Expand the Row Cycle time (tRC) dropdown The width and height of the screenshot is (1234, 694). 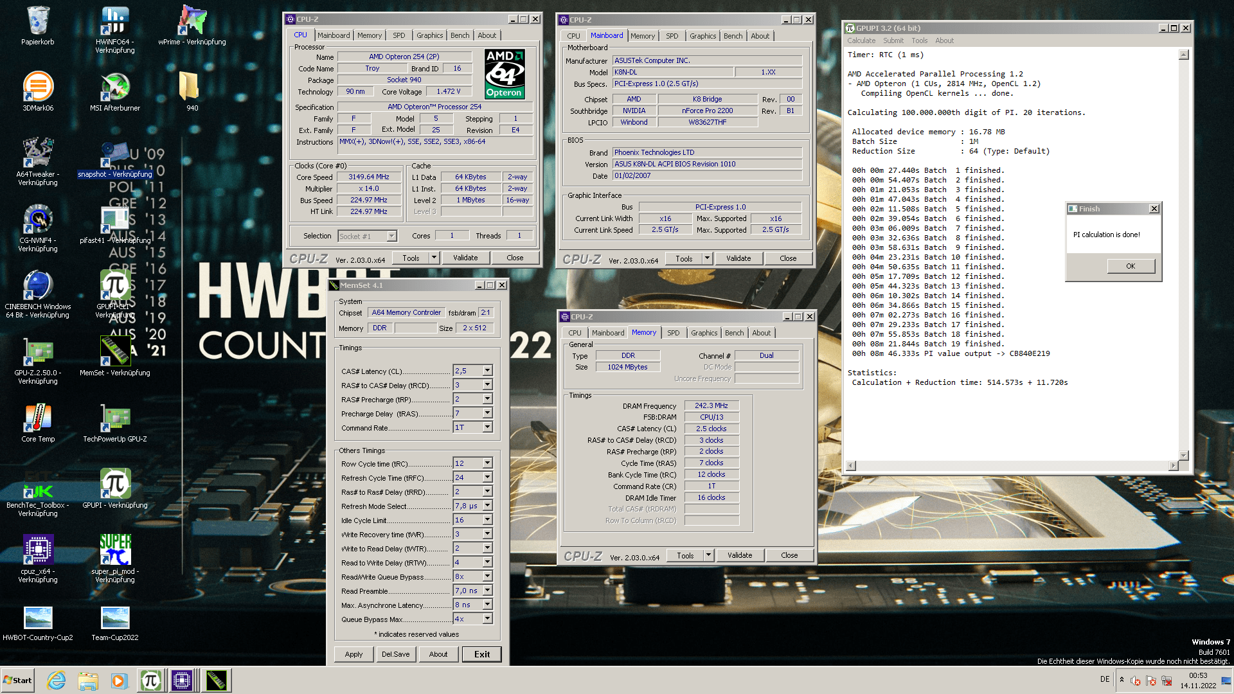[487, 463]
